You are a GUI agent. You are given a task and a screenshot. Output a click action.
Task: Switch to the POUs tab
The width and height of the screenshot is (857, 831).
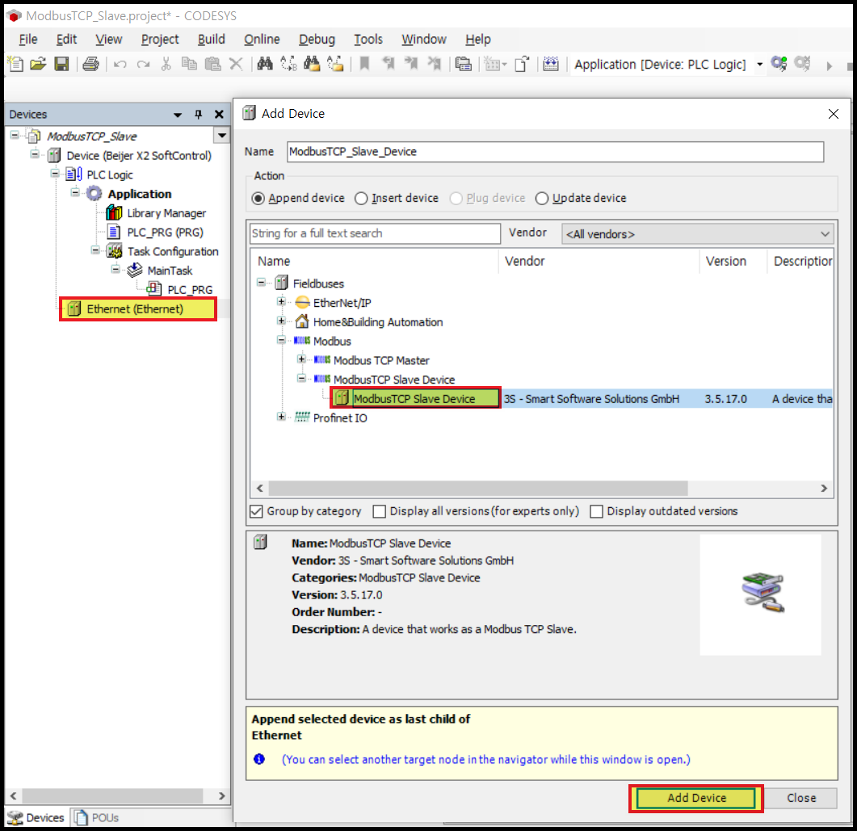pyautogui.click(x=97, y=817)
